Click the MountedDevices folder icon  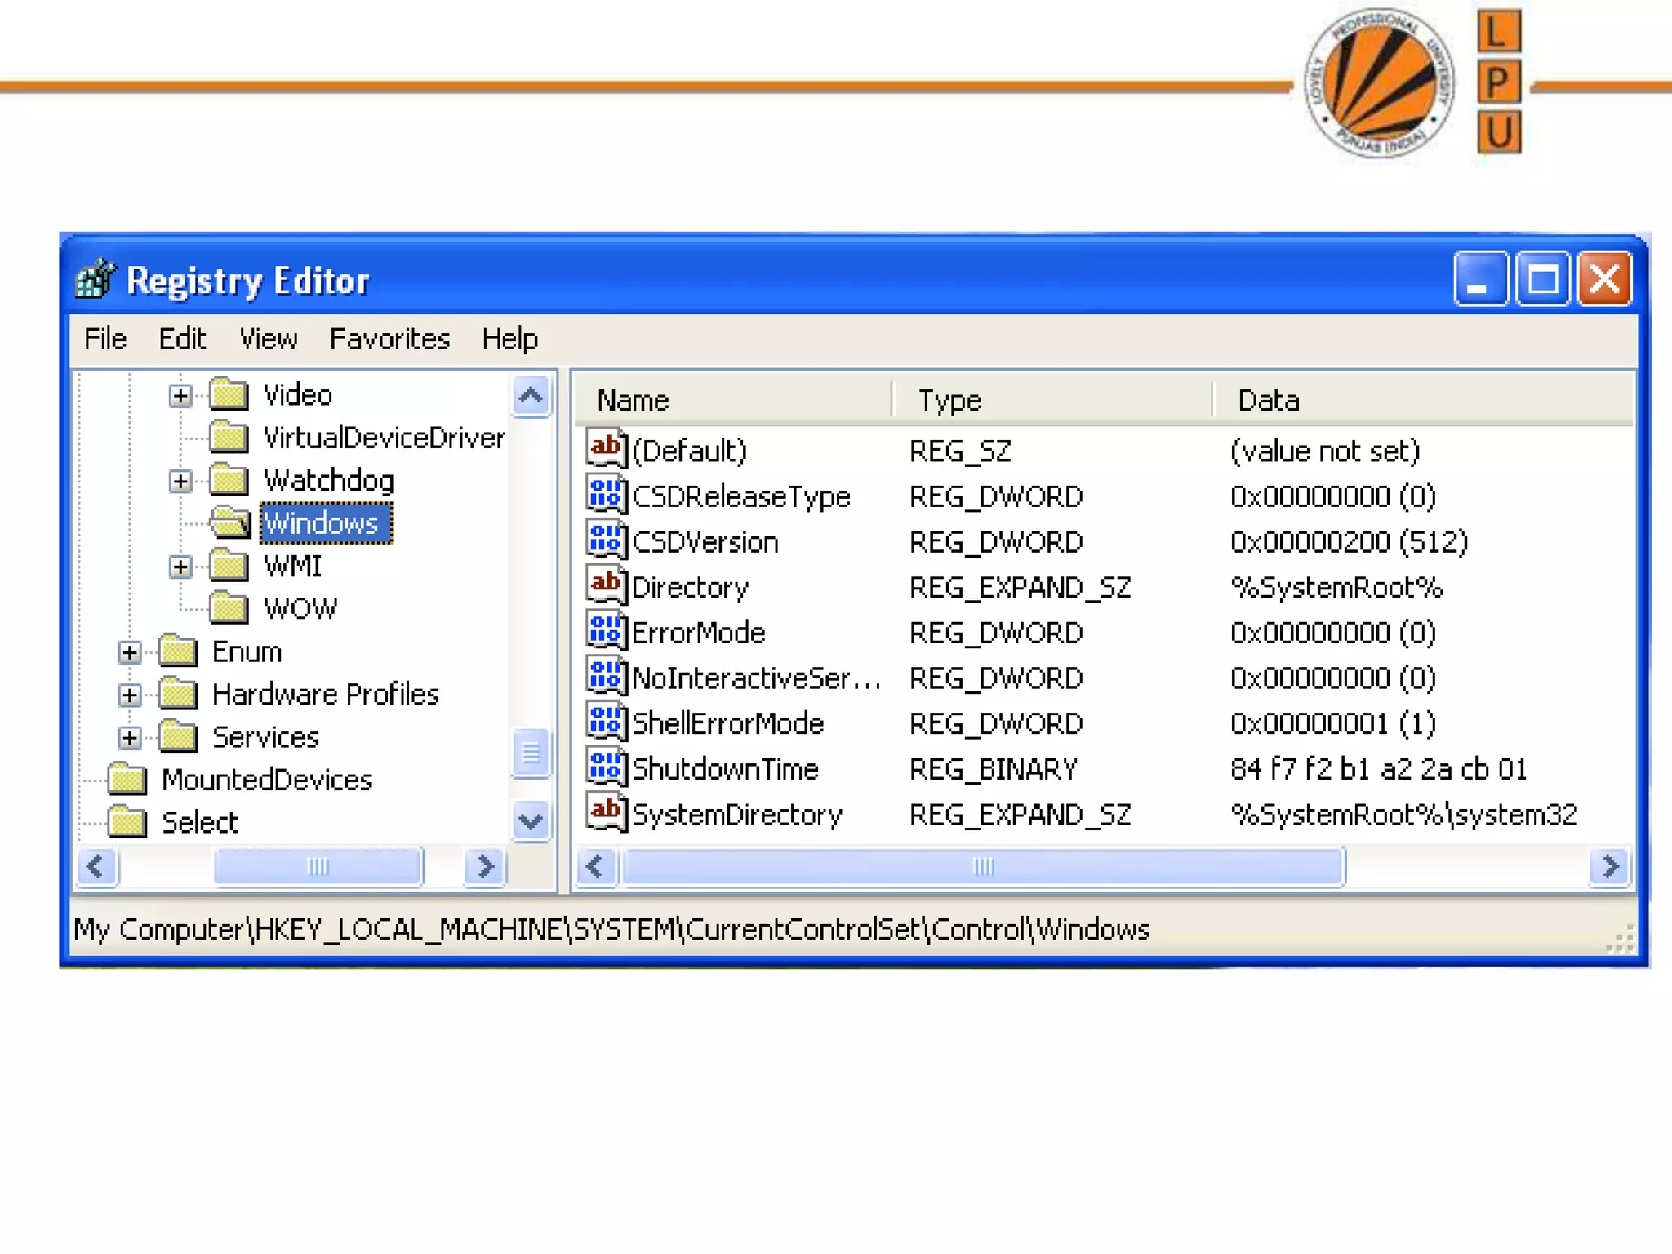click(x=127, y=780)
